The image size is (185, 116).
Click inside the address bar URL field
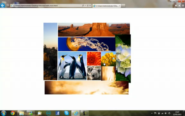click(x=46, y=6)
